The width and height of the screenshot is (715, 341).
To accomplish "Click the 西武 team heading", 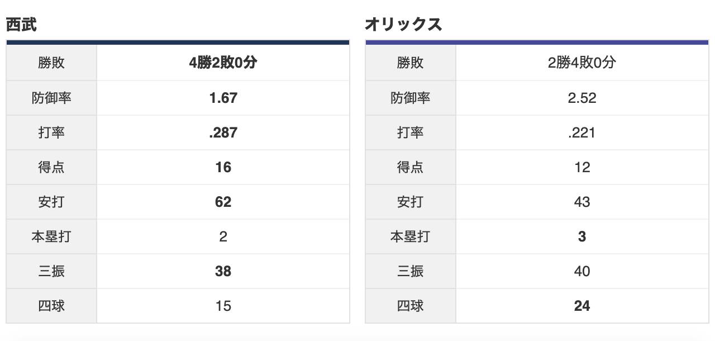I will [21, 24].
